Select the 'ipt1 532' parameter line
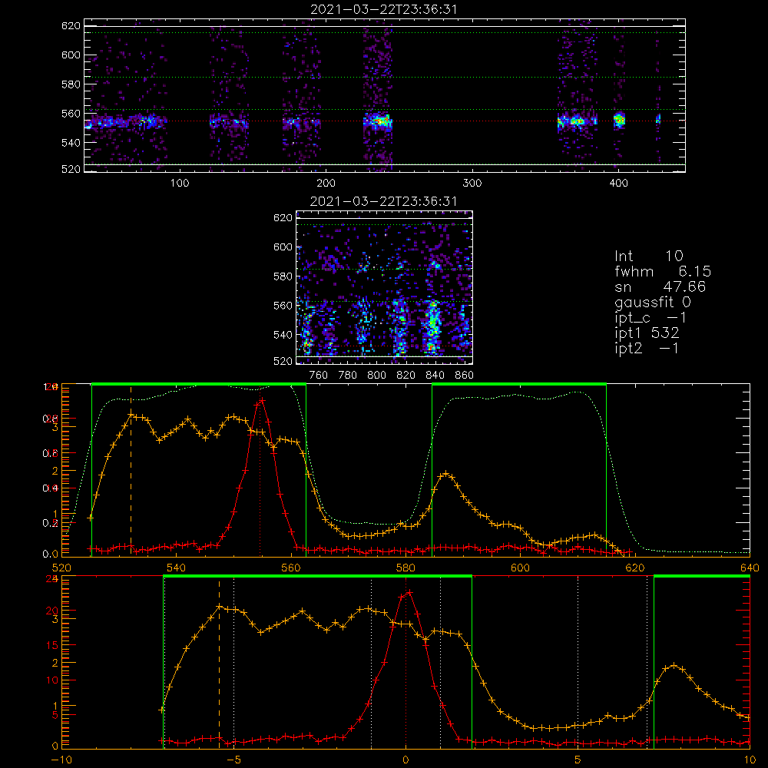Screen dimensions: 768x768 pyautogui.click(x=647, y=333)
